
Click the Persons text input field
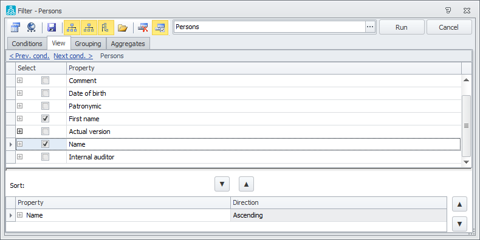(x=269, y=27)
